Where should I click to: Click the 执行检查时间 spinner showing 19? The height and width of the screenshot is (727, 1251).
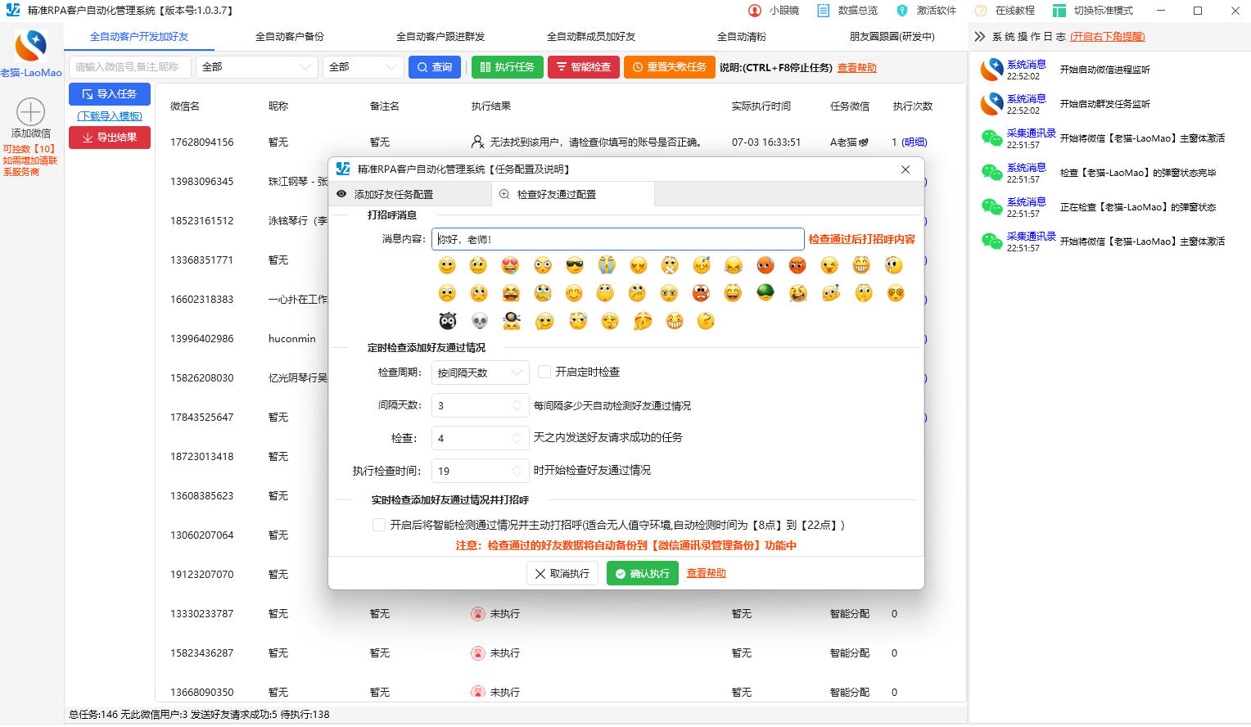[480, 471]
